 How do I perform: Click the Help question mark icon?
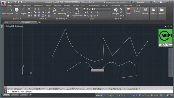[161, 2]
